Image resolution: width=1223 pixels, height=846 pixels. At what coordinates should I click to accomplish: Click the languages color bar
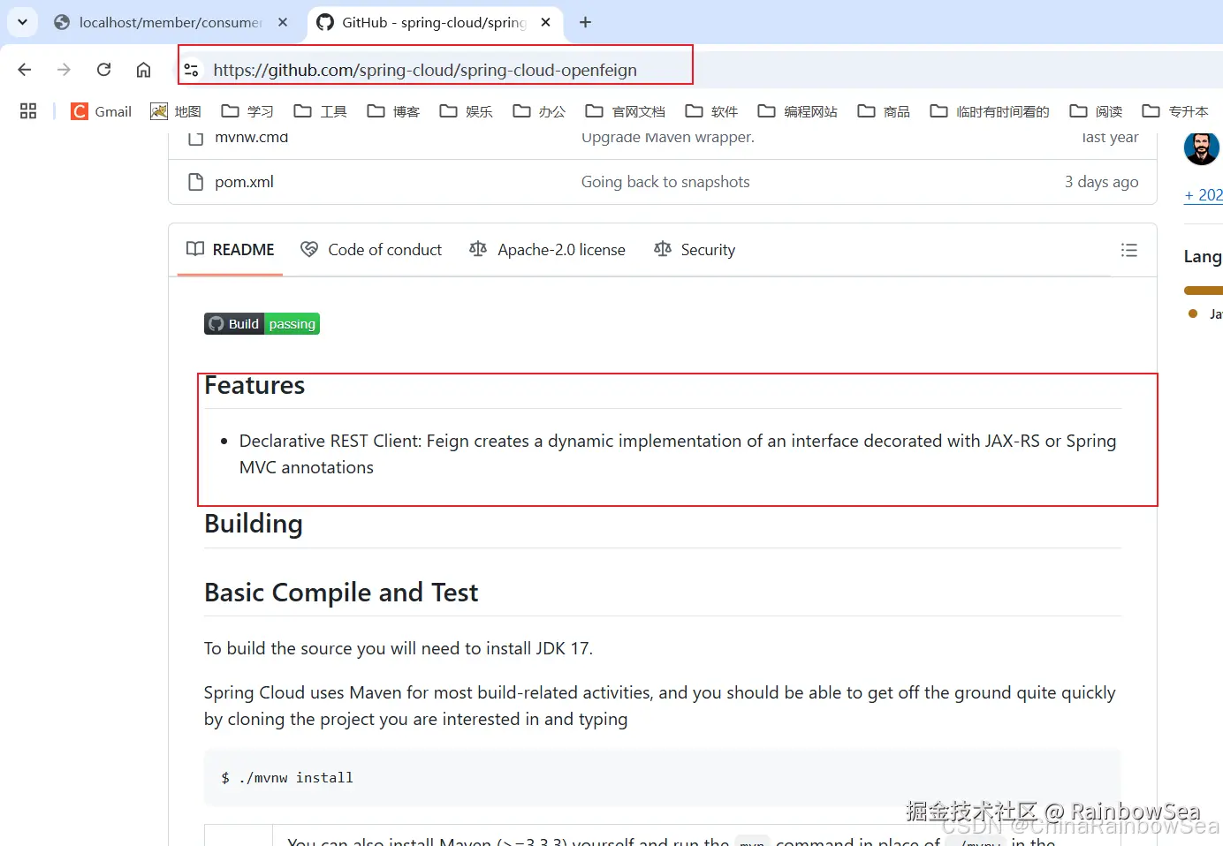click(x=1204, y=291)
